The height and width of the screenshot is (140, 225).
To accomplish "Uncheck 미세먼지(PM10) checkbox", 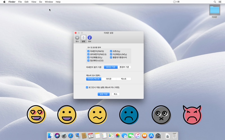I will coord(88,51).
